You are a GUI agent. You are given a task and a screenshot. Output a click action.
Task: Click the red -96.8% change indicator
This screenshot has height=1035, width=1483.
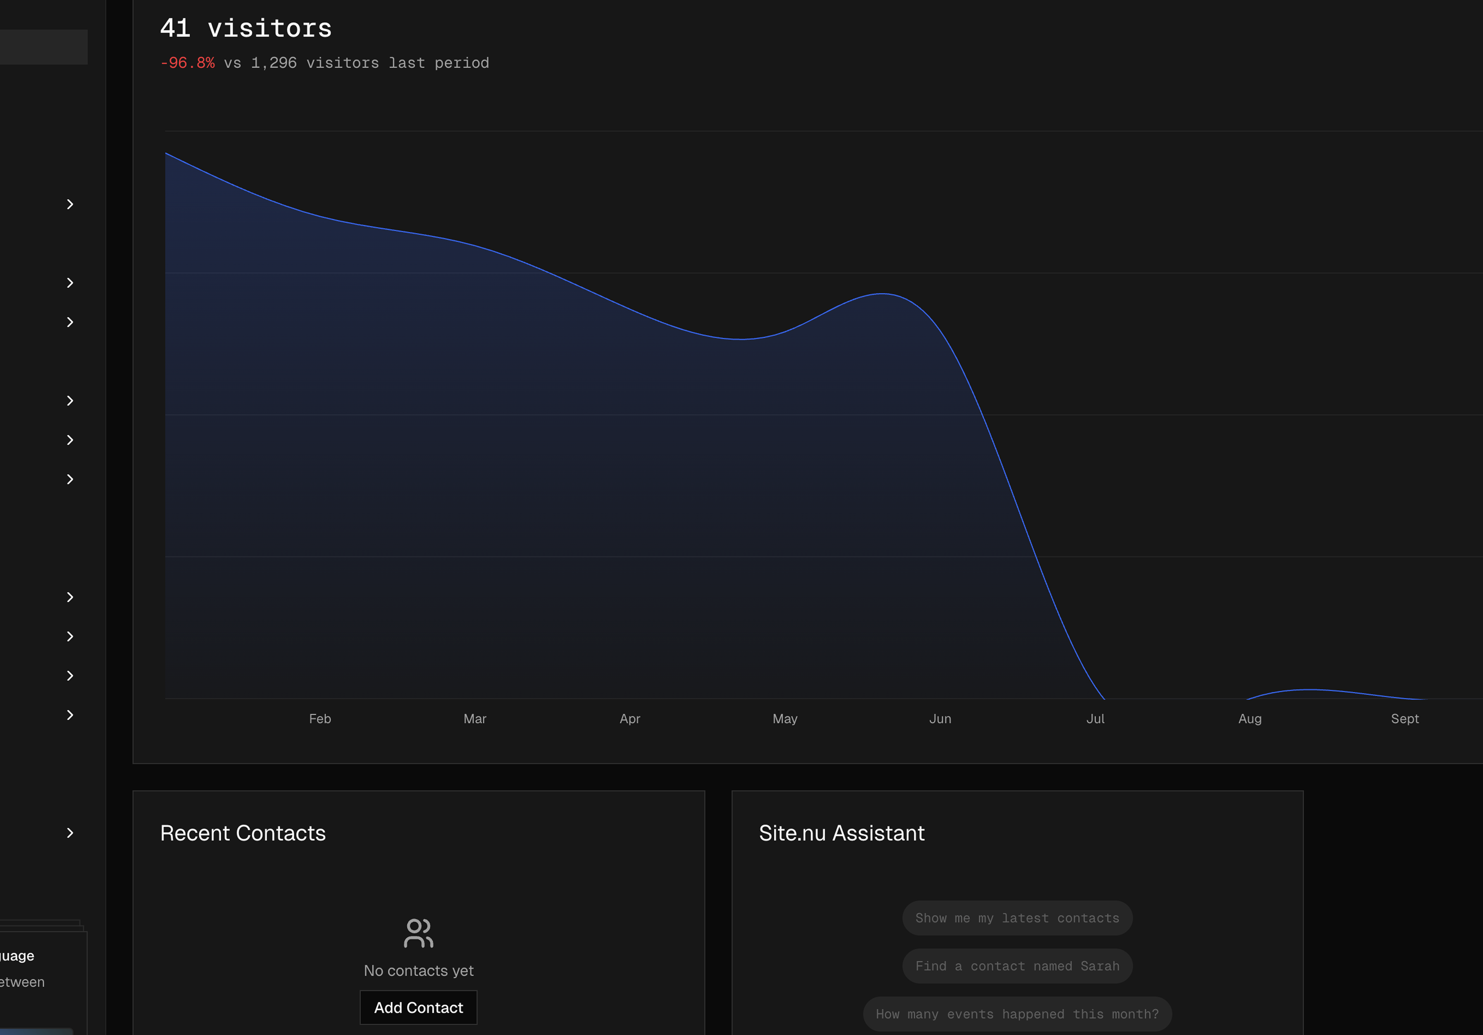coord(187,63)
